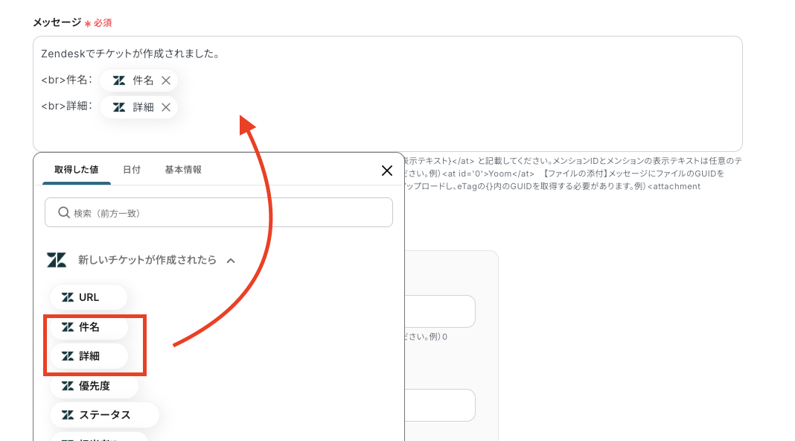
Task: Insert the URL value chip
Action: point(89,297)
